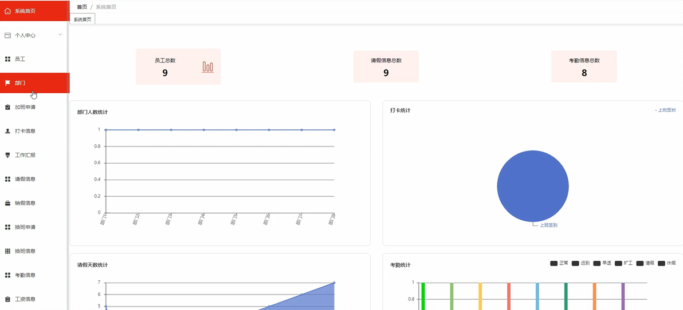Expand the 个人中心 menu chevron

pyautogui.click(x=60, y=35)
